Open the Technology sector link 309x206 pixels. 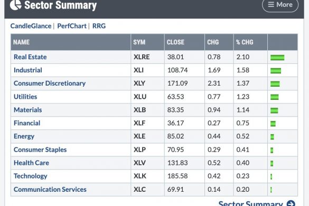30,176
